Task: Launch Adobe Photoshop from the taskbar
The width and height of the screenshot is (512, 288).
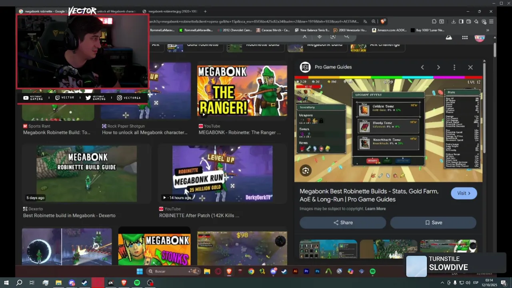Action: pos(317,271)
